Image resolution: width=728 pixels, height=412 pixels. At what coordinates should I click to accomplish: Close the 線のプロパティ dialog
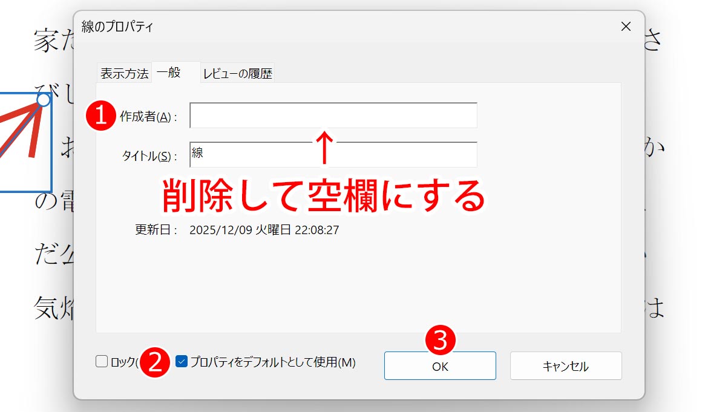(x=626, y=27)
